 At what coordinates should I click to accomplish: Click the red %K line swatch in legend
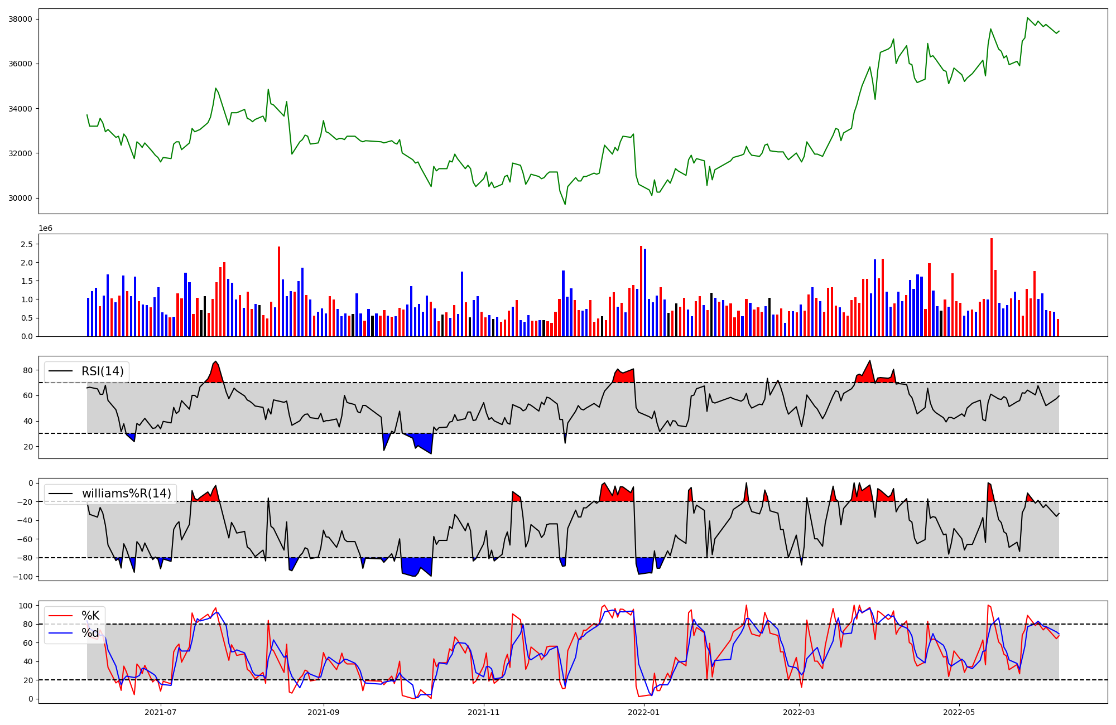coord(61,616)
